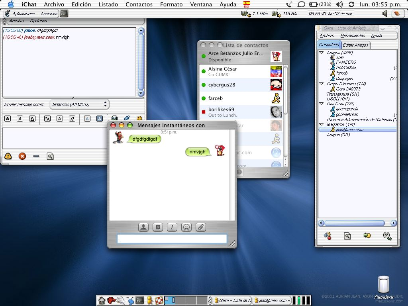Click the chat join arrow icon in Gaim list
This screenshot has width=408, height=306.
click(x=367, y=235)
